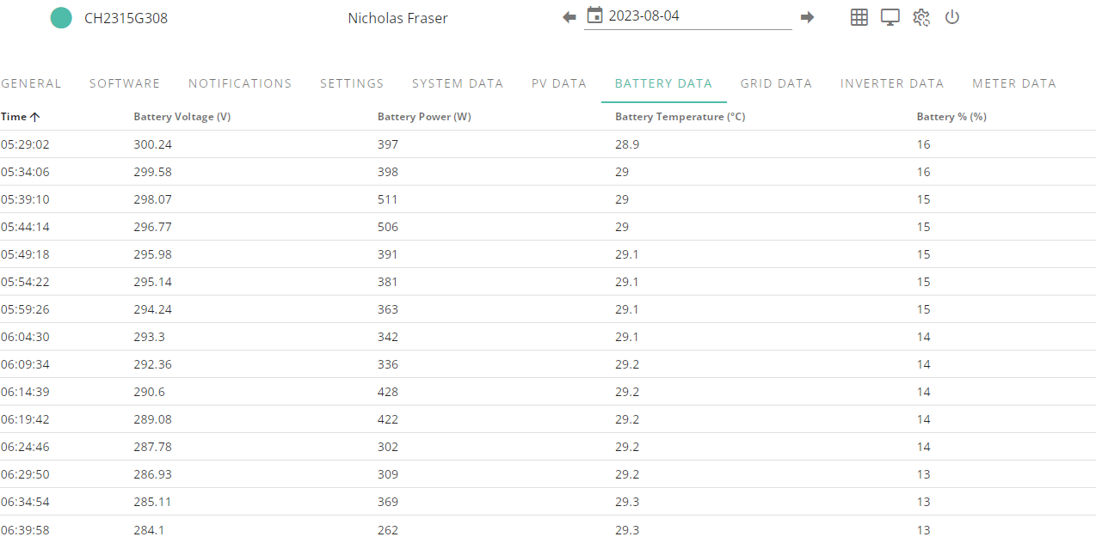Switch to the PV DATA tab

pyautogui.click(x=559, y=83)
